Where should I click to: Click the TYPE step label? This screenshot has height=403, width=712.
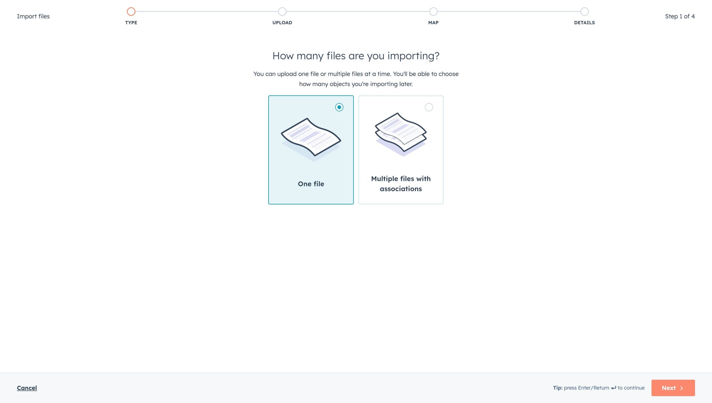pos(131,22)
